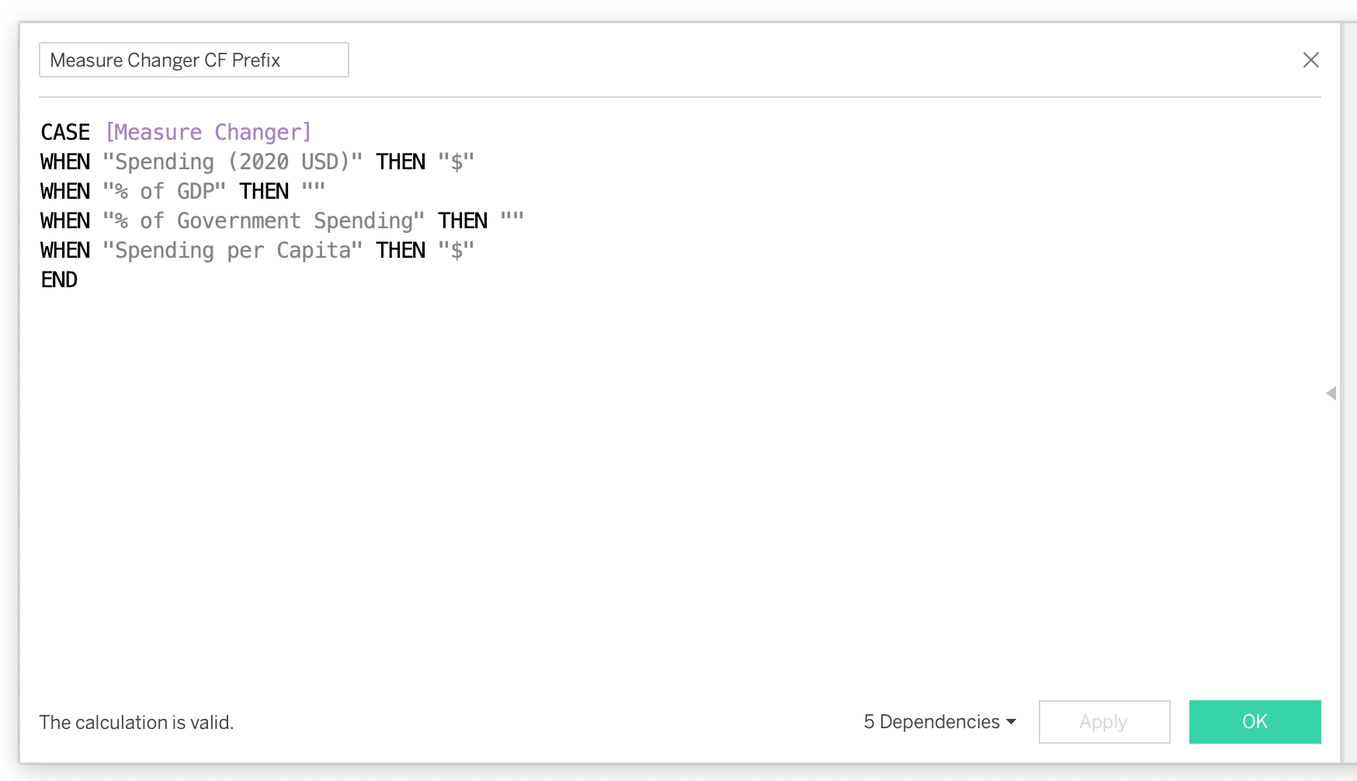1357x781 pixels.
Task: Close the calculation editor dialog
Action: pyautogui.click(x=1311, y=59)
